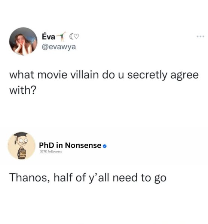Click the "need to go" reply text

click(140, 178)
